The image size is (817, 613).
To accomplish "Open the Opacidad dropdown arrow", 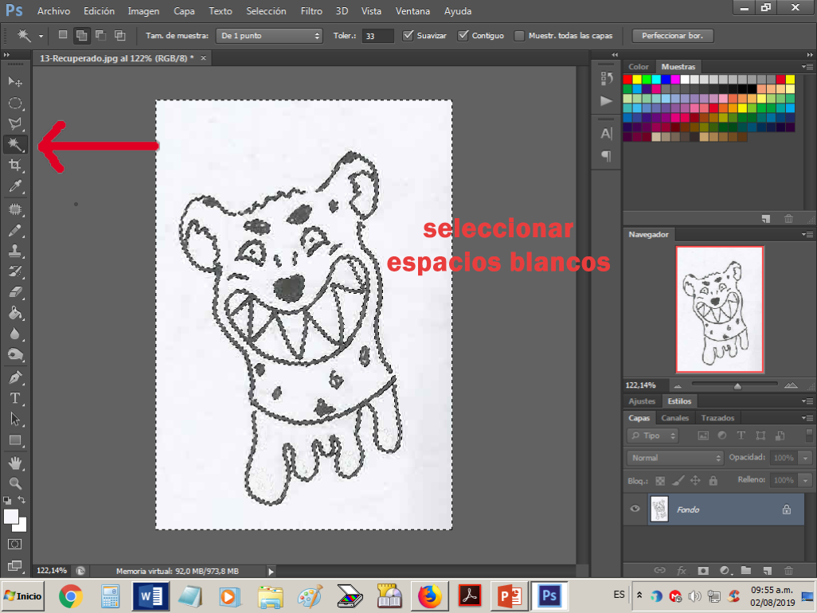I will pos(806,458).
